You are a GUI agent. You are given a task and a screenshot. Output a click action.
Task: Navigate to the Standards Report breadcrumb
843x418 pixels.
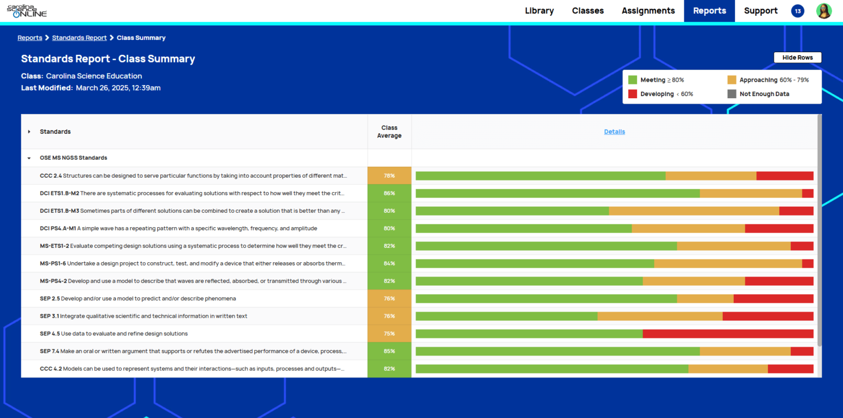79,38
